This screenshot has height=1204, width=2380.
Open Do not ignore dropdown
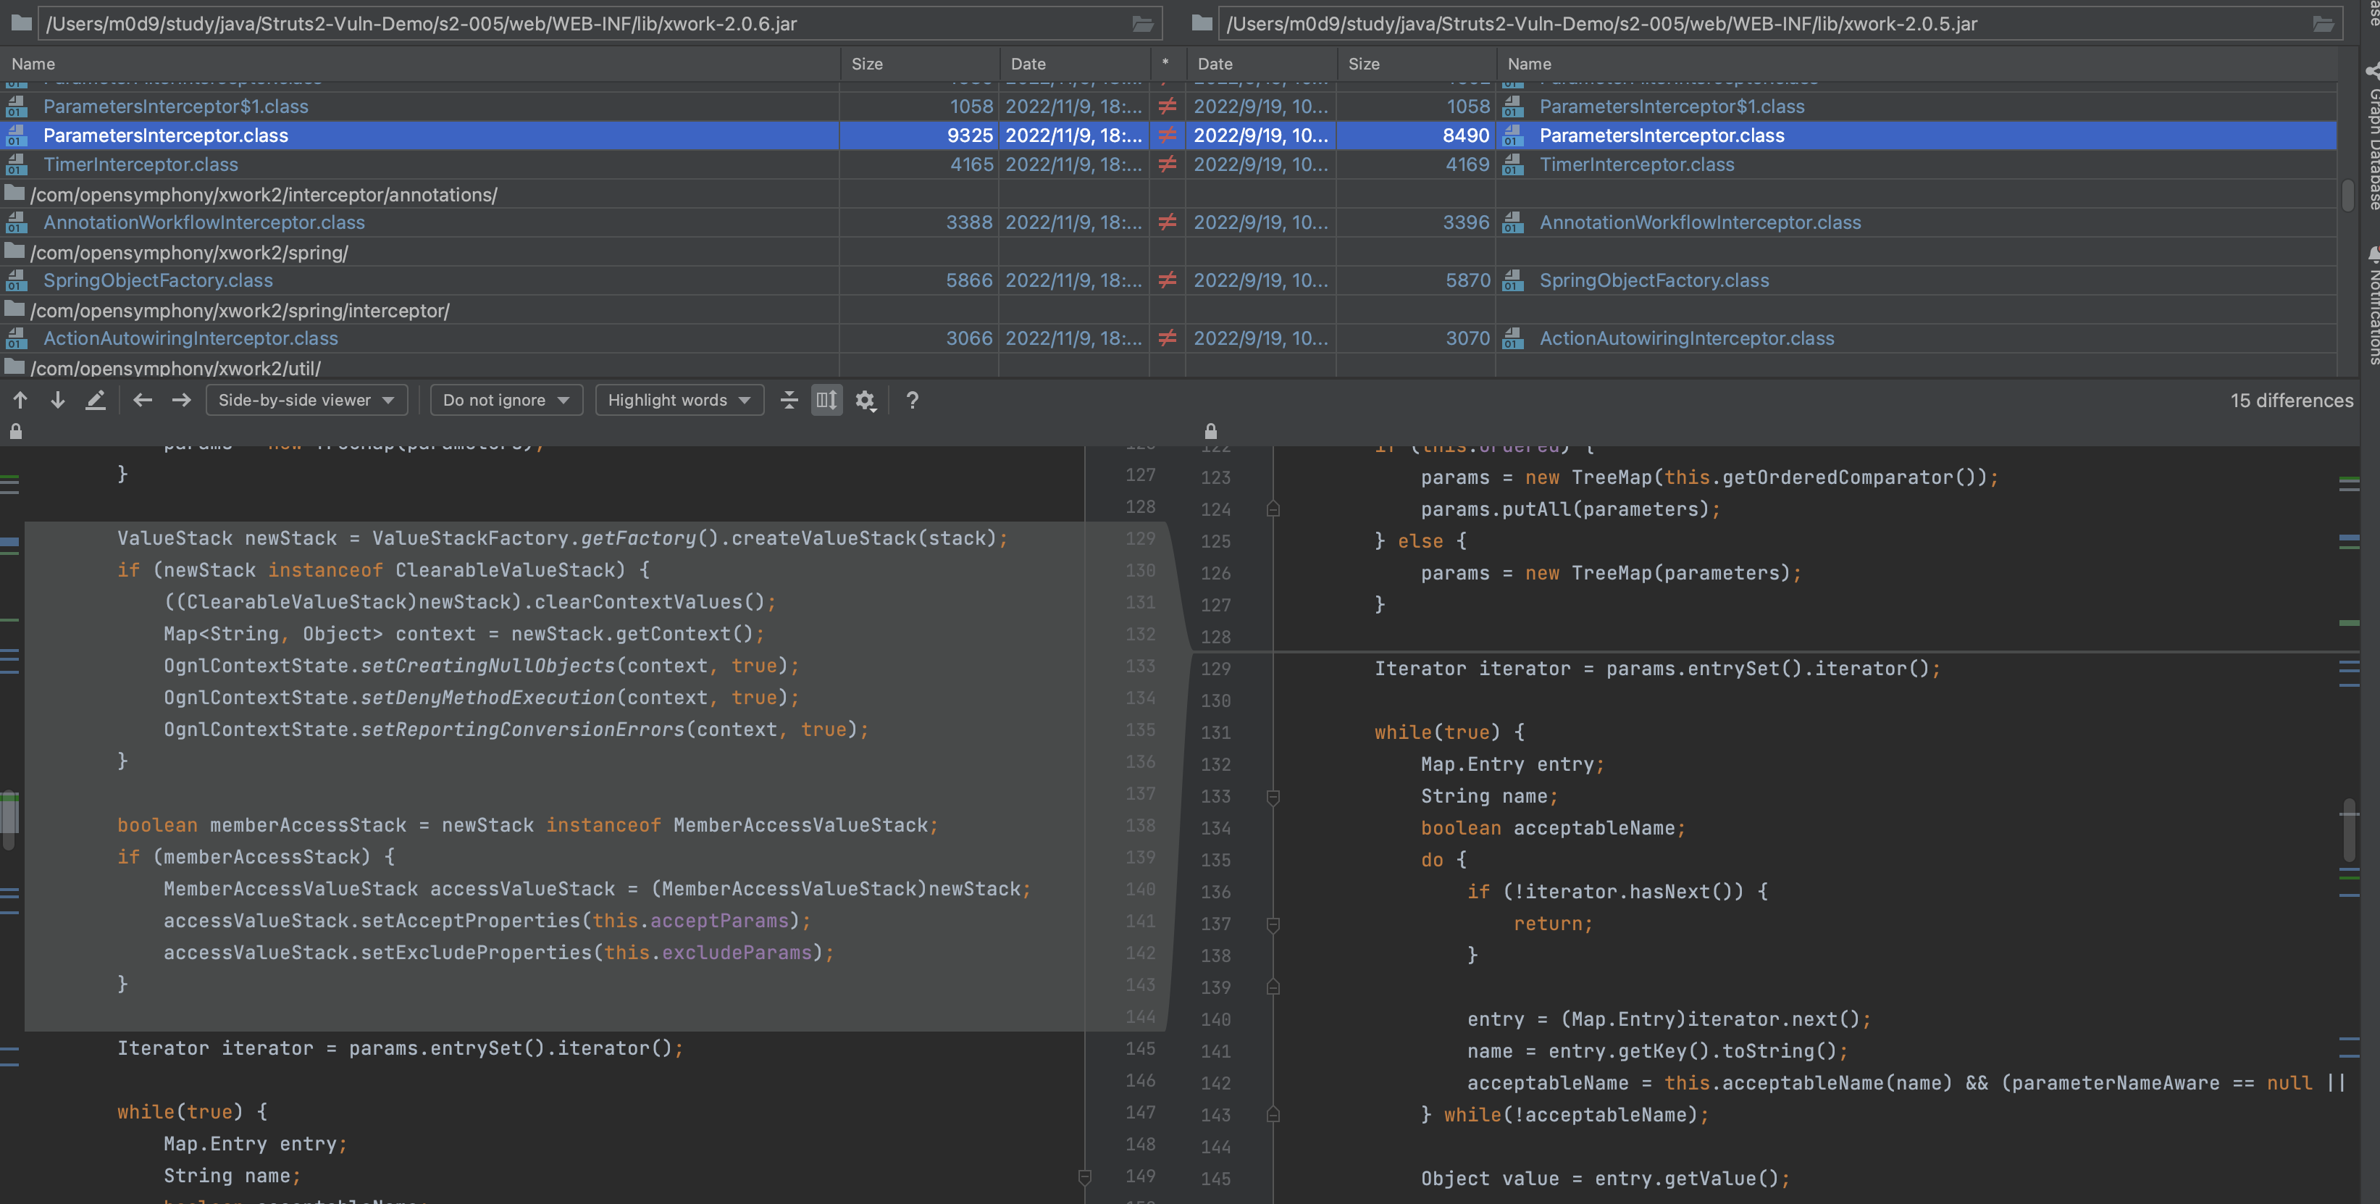click(x=506, y=400)
